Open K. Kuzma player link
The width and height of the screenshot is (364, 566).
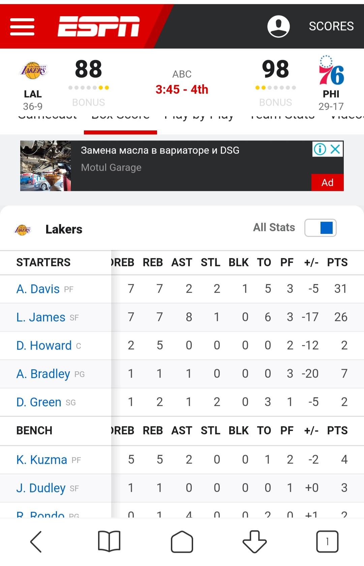41,460
